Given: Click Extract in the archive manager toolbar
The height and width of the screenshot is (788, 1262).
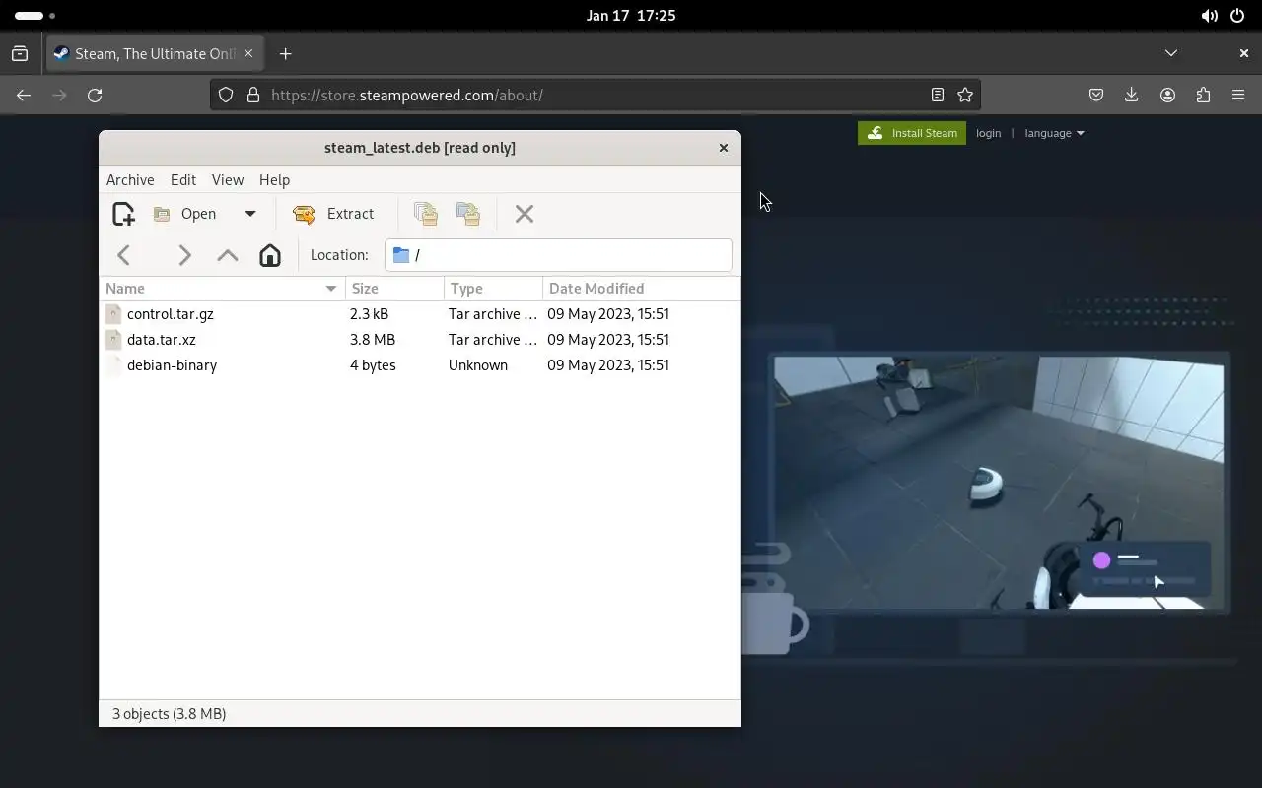Looking at the screenshot, I should (334, 214).
